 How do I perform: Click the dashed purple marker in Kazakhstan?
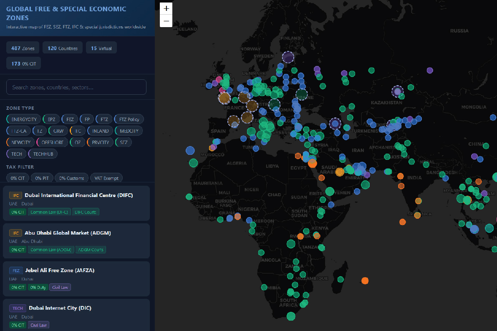tap(397, 91)
